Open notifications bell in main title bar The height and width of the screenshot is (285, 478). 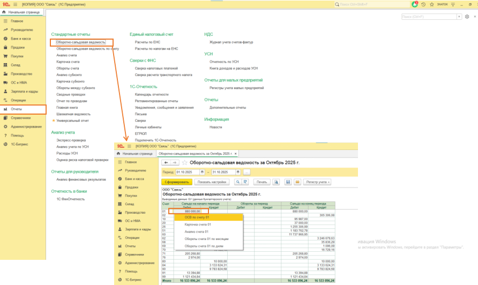tap(415, 4)
